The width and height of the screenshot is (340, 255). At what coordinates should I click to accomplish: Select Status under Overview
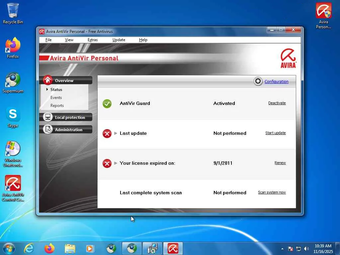(x=56, y=90)
